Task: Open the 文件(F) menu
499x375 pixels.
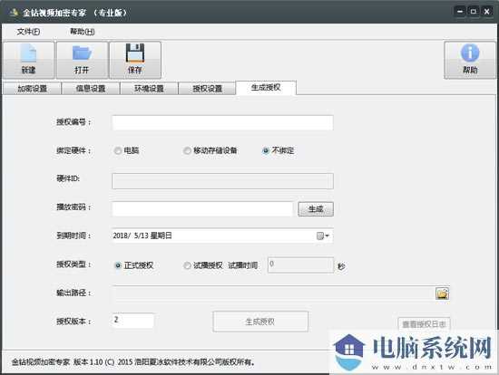Action: (28, 32)
